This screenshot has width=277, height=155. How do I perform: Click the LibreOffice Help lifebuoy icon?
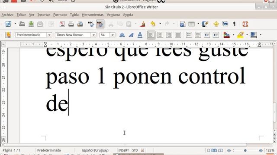click(x=245, y=24)
